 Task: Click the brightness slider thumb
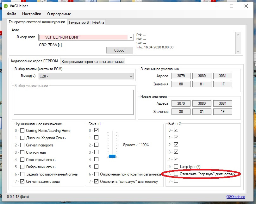(112, 156)
